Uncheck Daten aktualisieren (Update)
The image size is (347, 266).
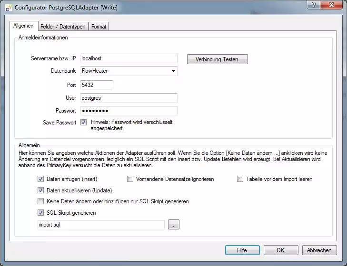(x=41, y=190)
